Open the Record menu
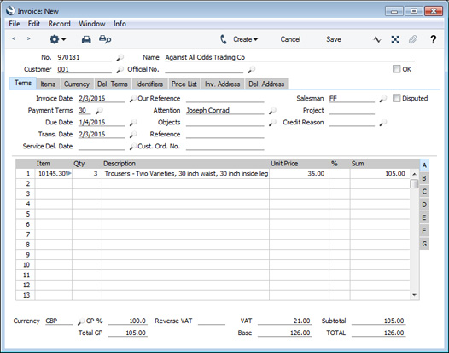This screenshot has height=353, width=449. 59,24
